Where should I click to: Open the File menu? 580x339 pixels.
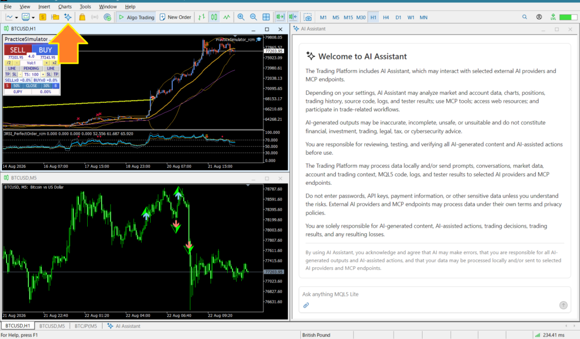[7, 7]
